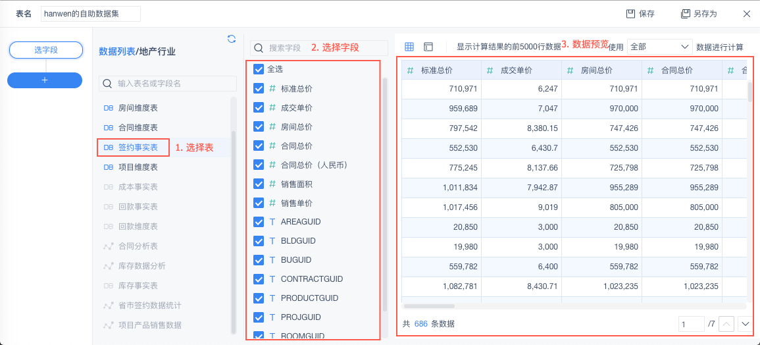Click the horizontal scrollbar in data preview

429,305
